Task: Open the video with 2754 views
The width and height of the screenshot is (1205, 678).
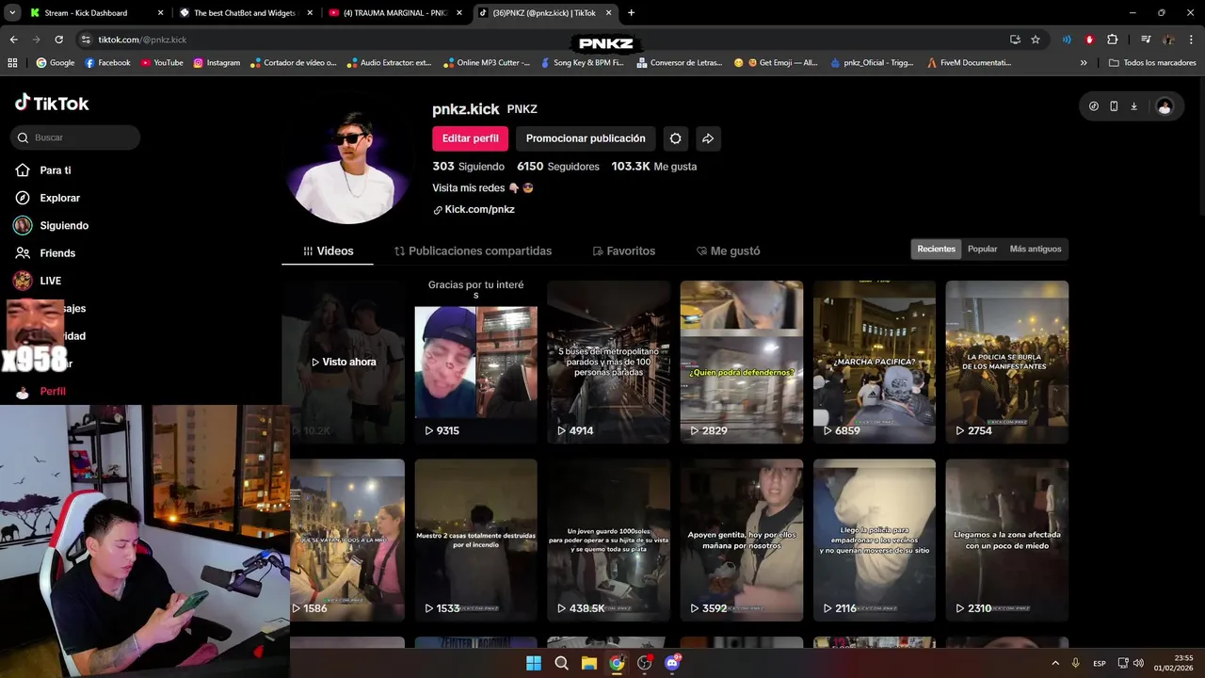Action: pos(1007,363)
